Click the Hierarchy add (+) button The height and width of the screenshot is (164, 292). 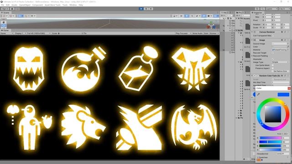tap(222, 15)
